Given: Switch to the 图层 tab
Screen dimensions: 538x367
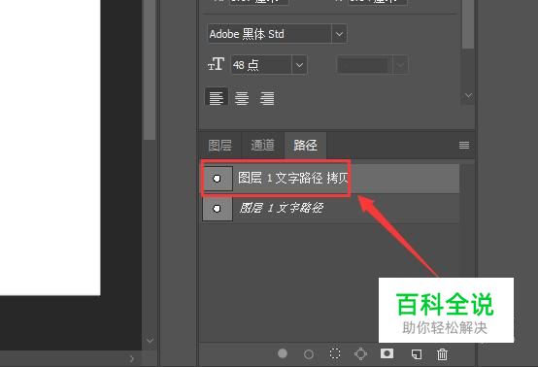Looking at the screenshot, I should pyautogui.click(x=219, y=145).
